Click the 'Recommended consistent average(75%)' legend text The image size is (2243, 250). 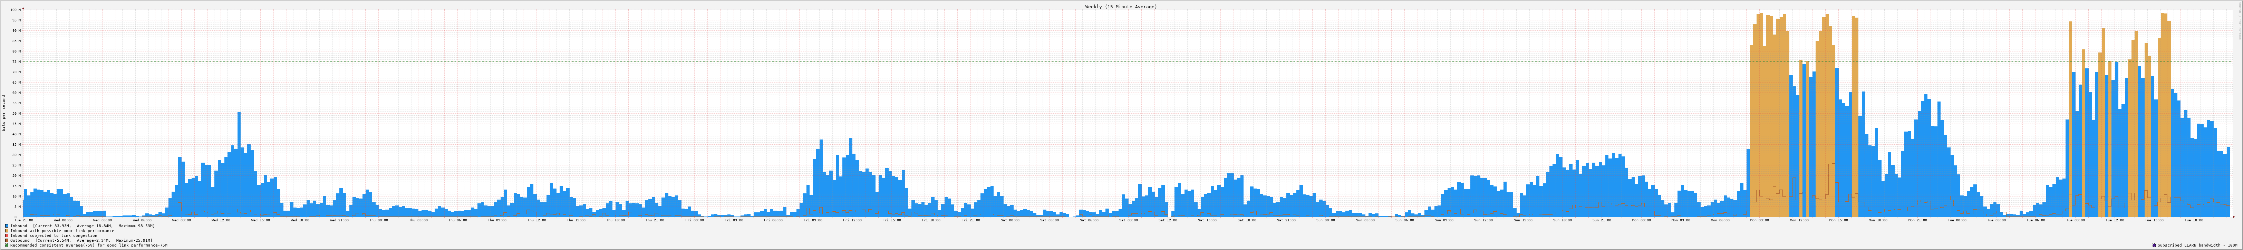tap(89, 246)
